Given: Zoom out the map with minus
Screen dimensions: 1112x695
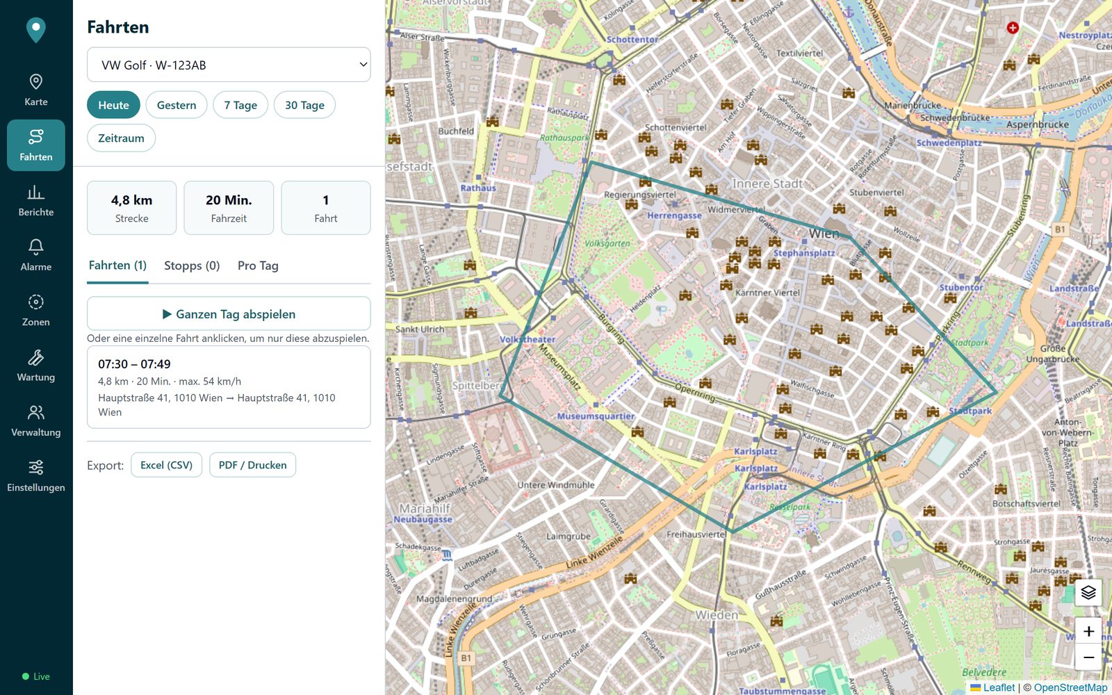Looking at the screenshot, I should pos(1088,657).
